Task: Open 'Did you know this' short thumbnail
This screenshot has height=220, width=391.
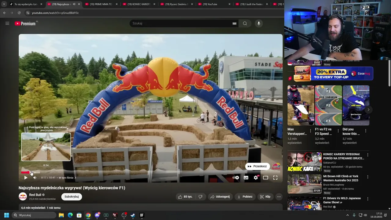Action: pos(356,105)
